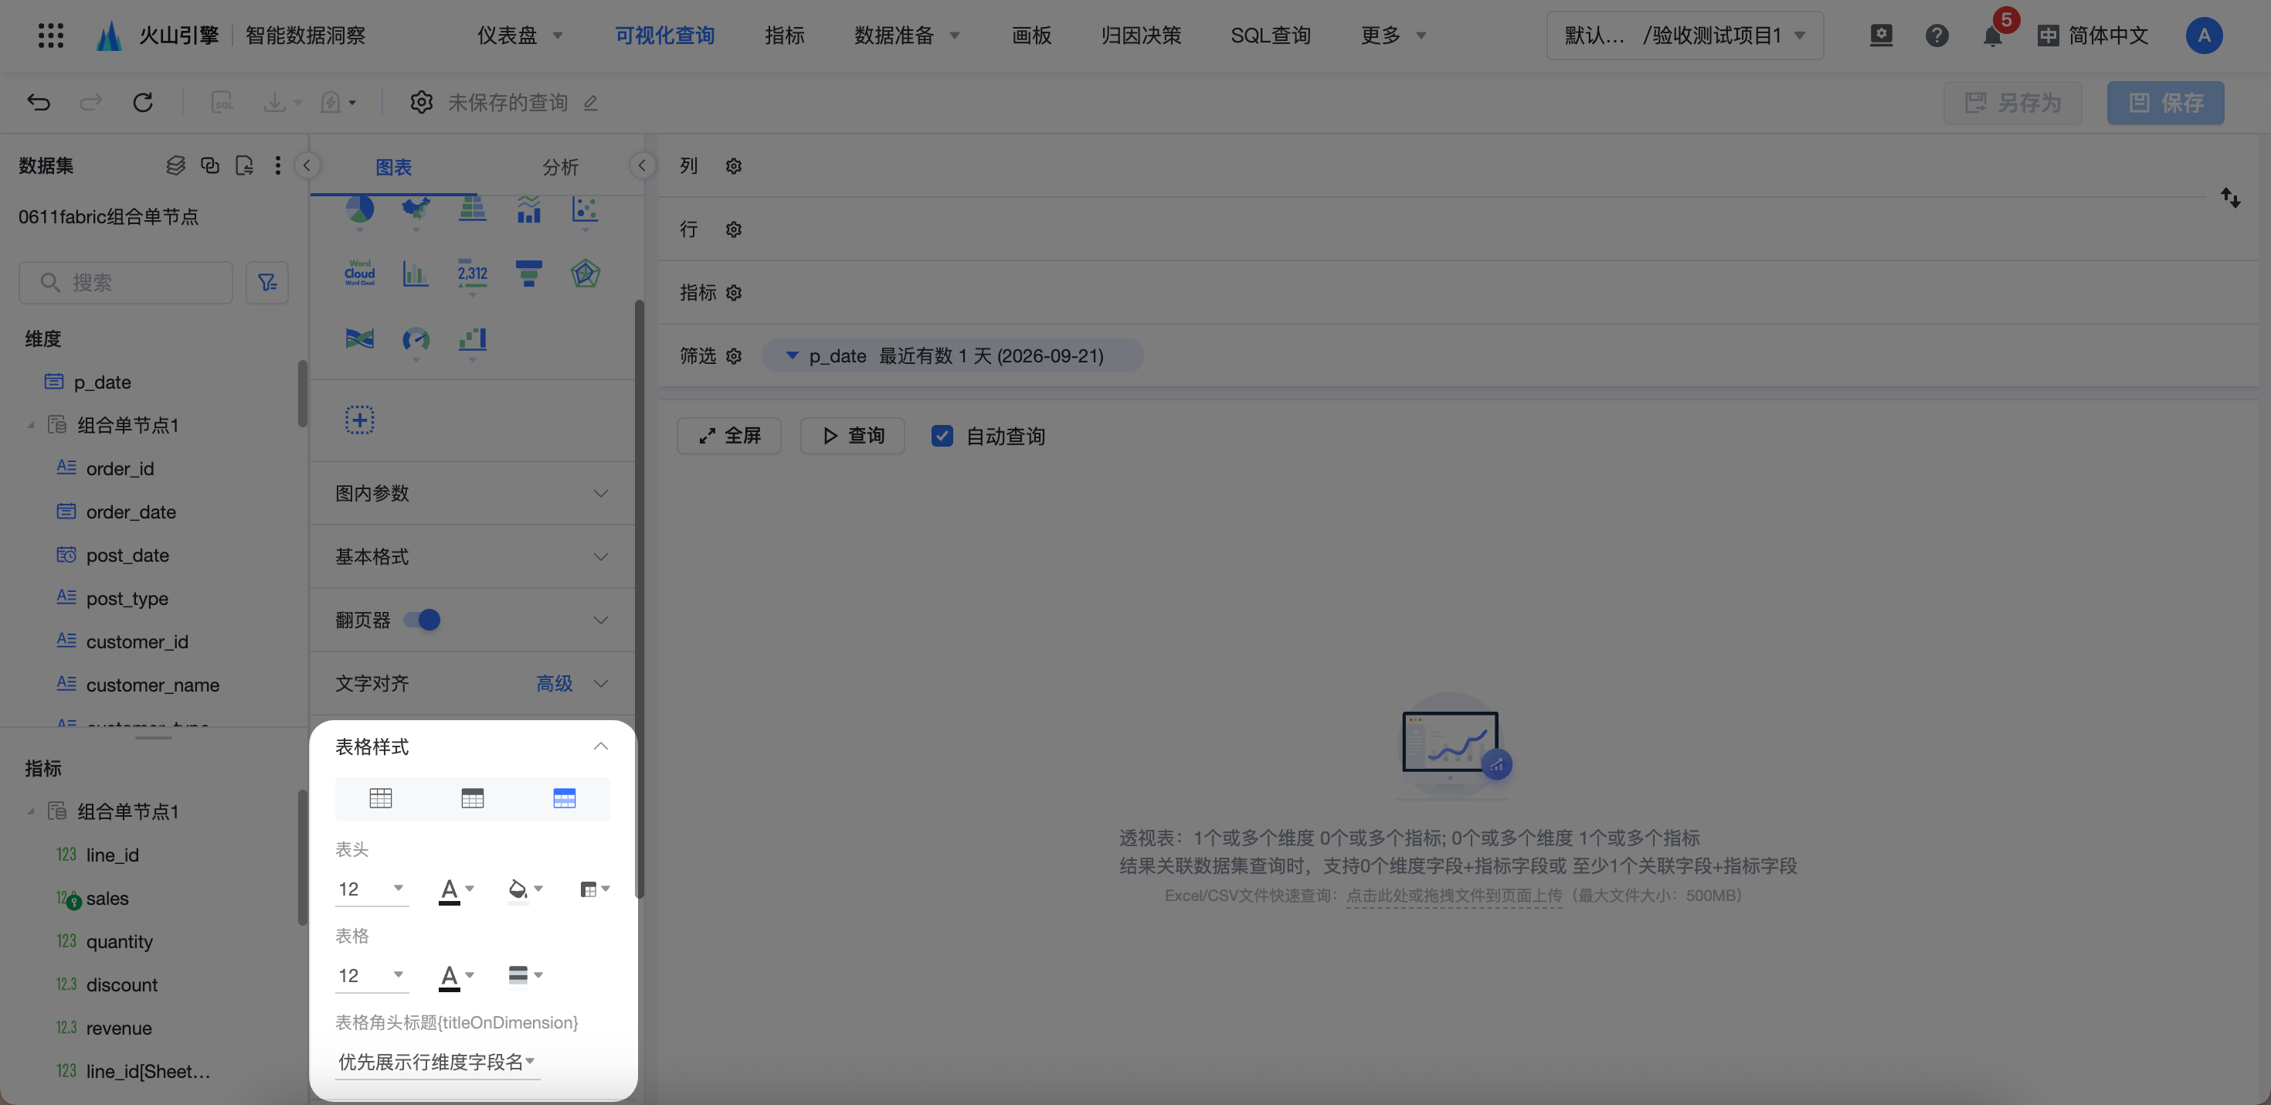Refresh the query with reload icon
This screenshot has width=2271, height=1105.
coord(143,102)
